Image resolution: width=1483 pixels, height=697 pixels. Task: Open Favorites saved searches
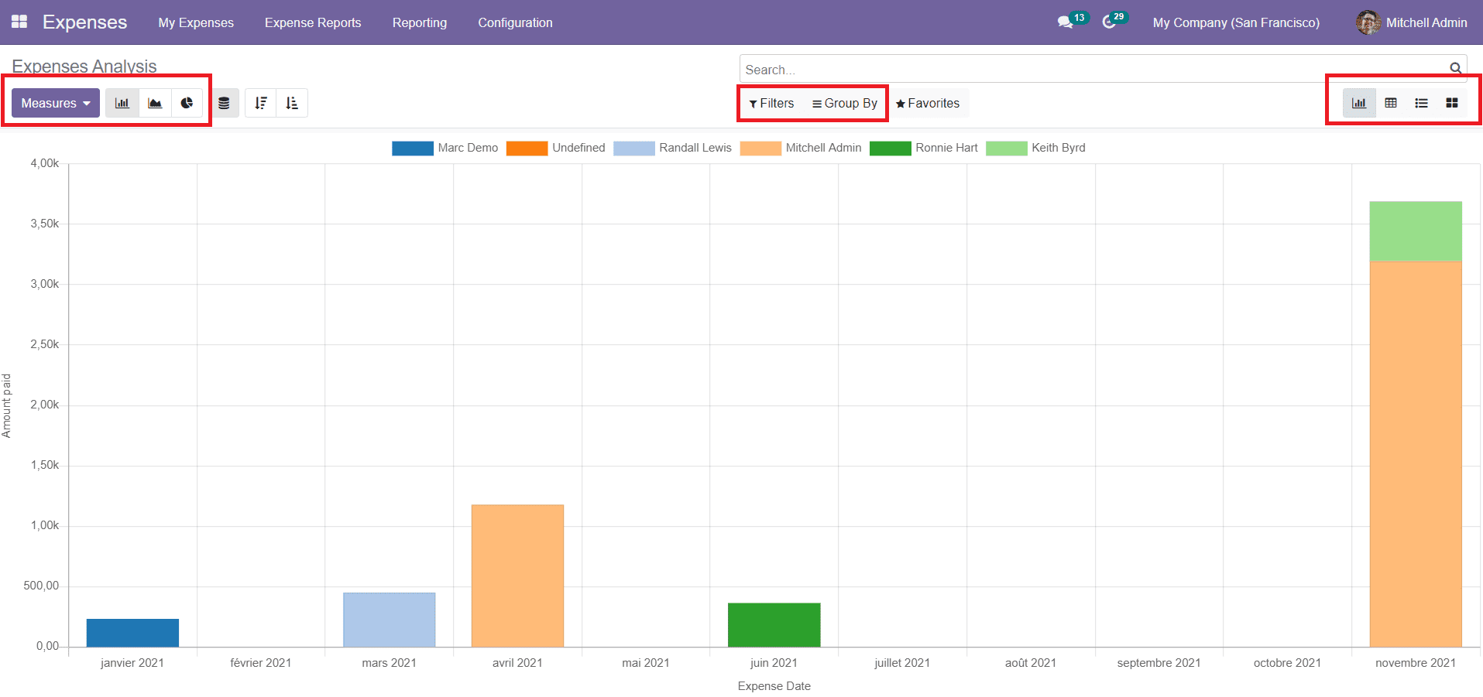point(929,102)
